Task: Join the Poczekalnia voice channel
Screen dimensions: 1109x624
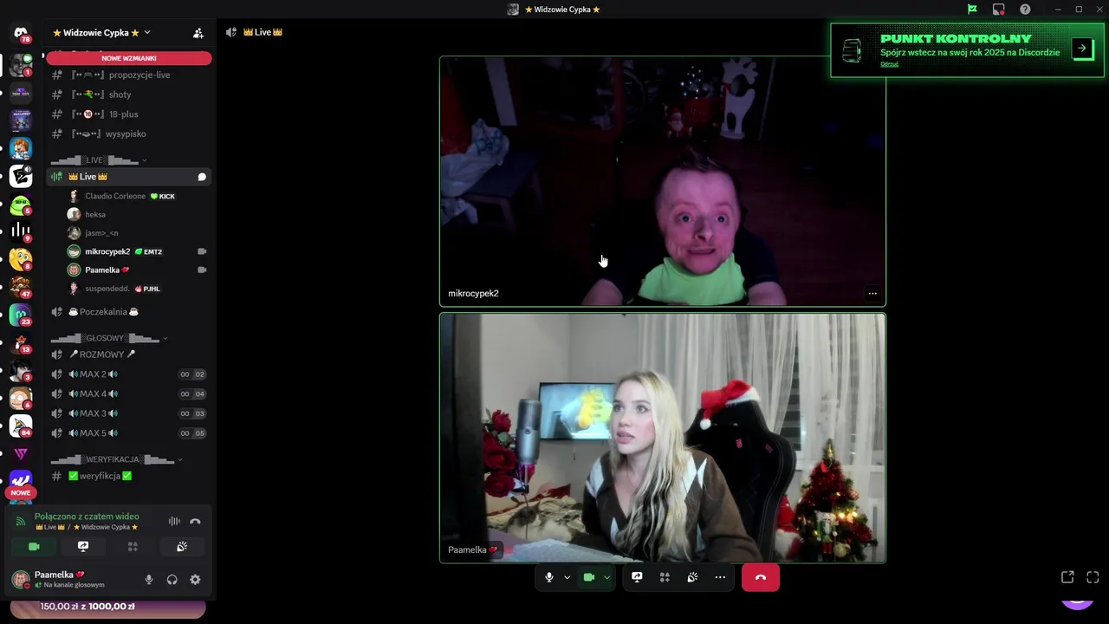Action: [129, 312]
